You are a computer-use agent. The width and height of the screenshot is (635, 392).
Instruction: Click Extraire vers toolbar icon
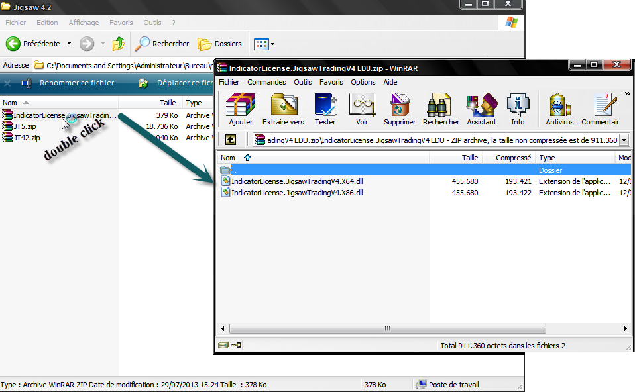click(x=283, y=109)
